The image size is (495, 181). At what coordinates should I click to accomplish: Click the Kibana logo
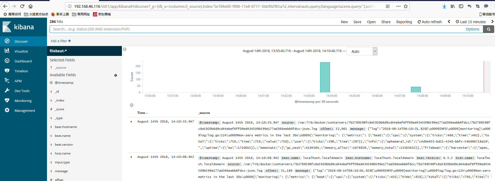coord(18,27)
